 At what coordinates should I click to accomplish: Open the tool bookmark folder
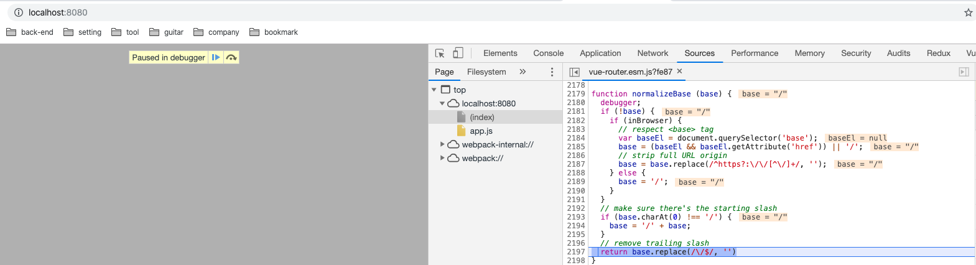(x=125, y=32)
